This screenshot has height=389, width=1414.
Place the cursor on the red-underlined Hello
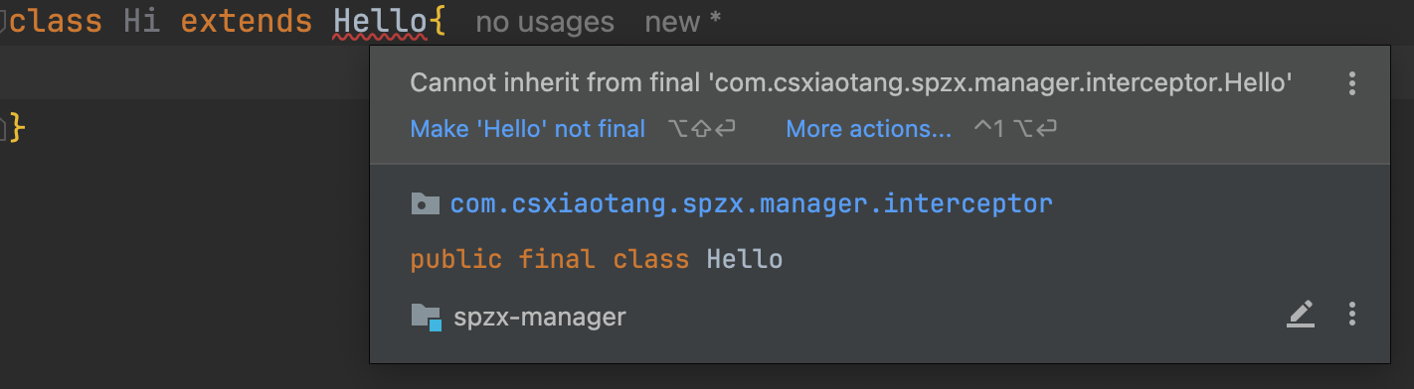pos(381,22)
